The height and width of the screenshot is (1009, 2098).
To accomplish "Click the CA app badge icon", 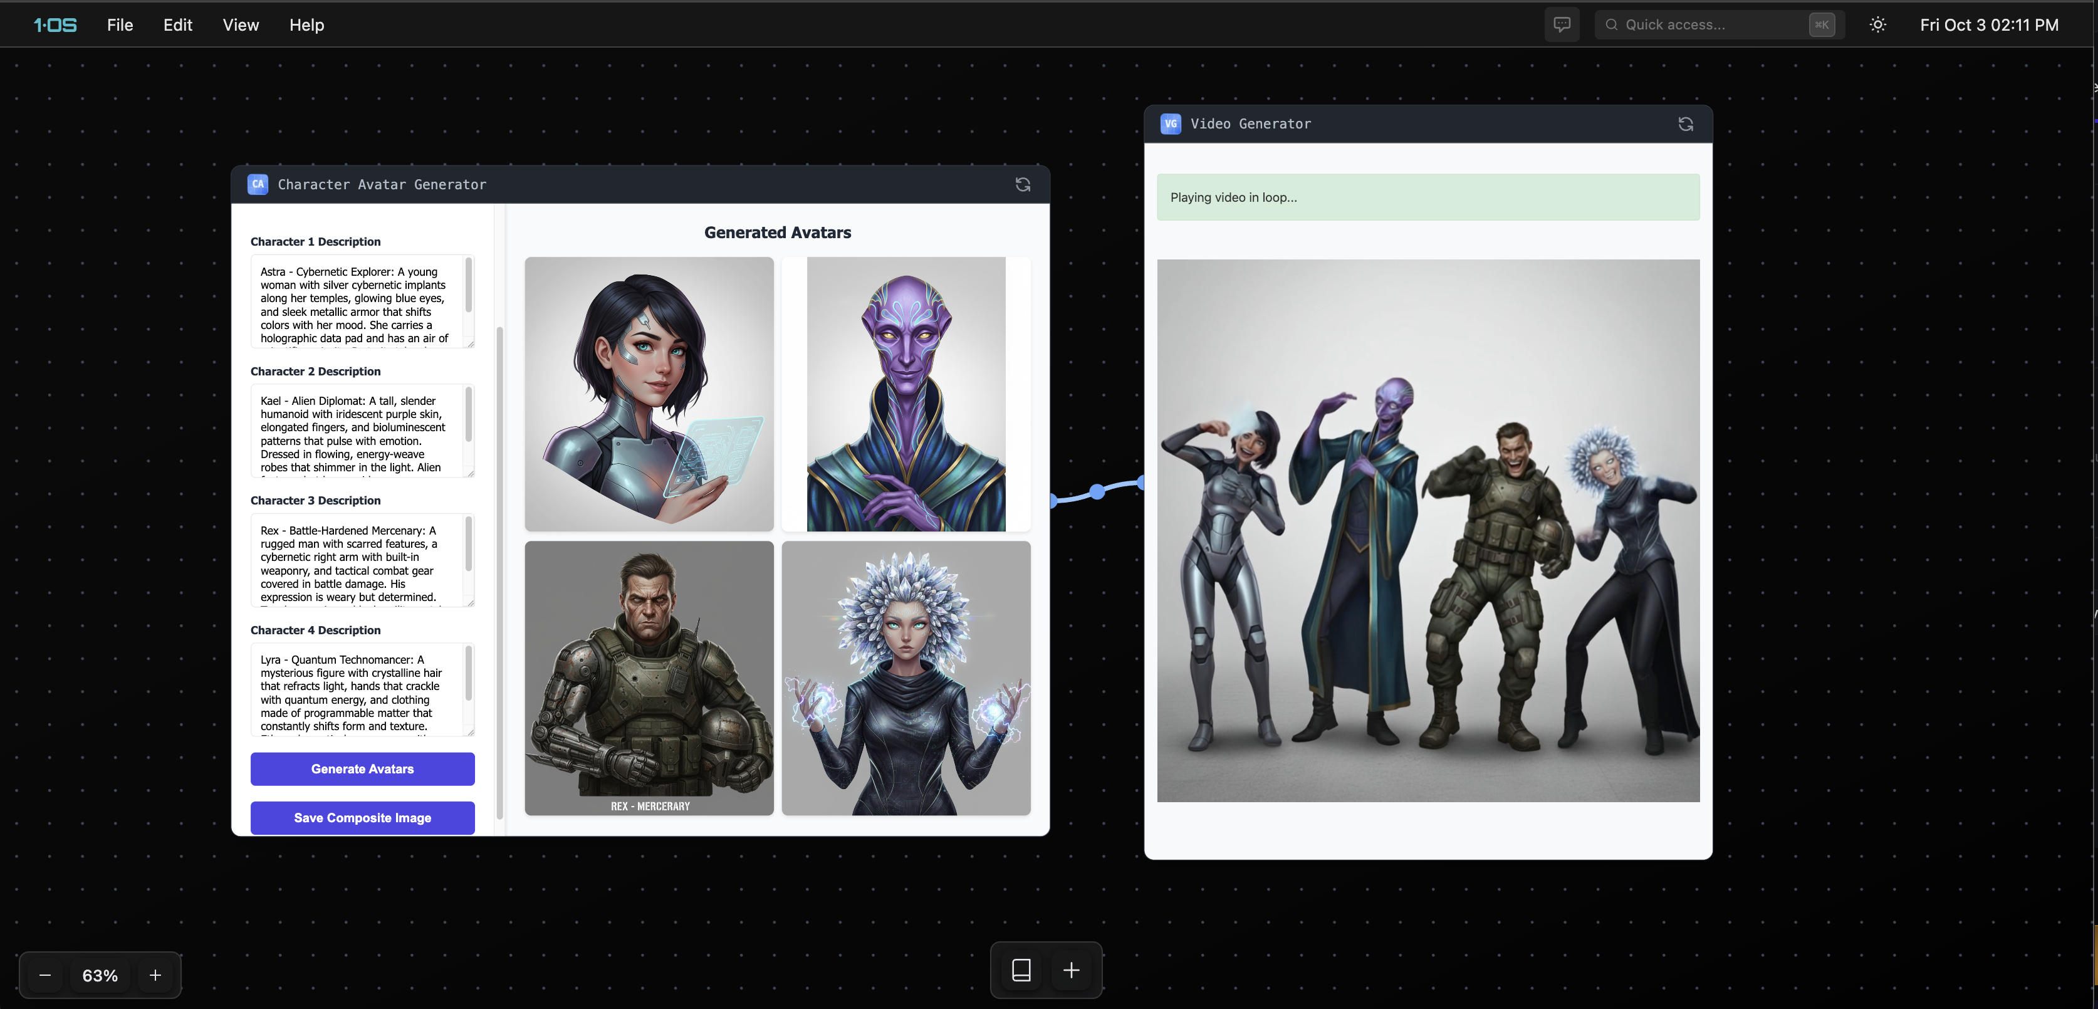I will click(x=258, y=184).
